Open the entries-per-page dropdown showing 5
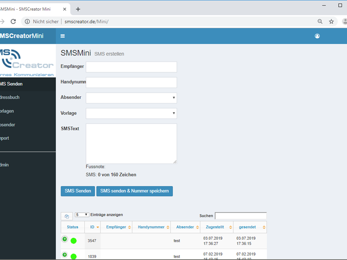The height and width of the screenshot is (260, 347). coord(82,214)
